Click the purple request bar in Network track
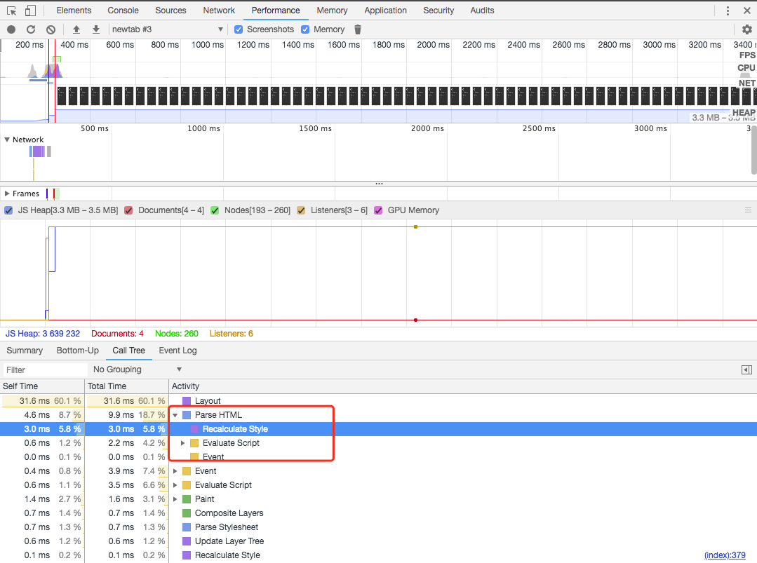The width and height of the screenshot is (757, 563). pos(38,151)
